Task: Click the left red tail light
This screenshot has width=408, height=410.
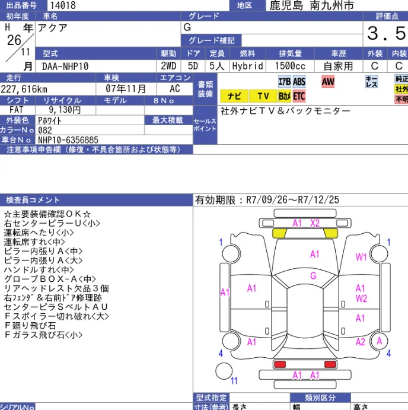Action: click(x=280, y=364)
